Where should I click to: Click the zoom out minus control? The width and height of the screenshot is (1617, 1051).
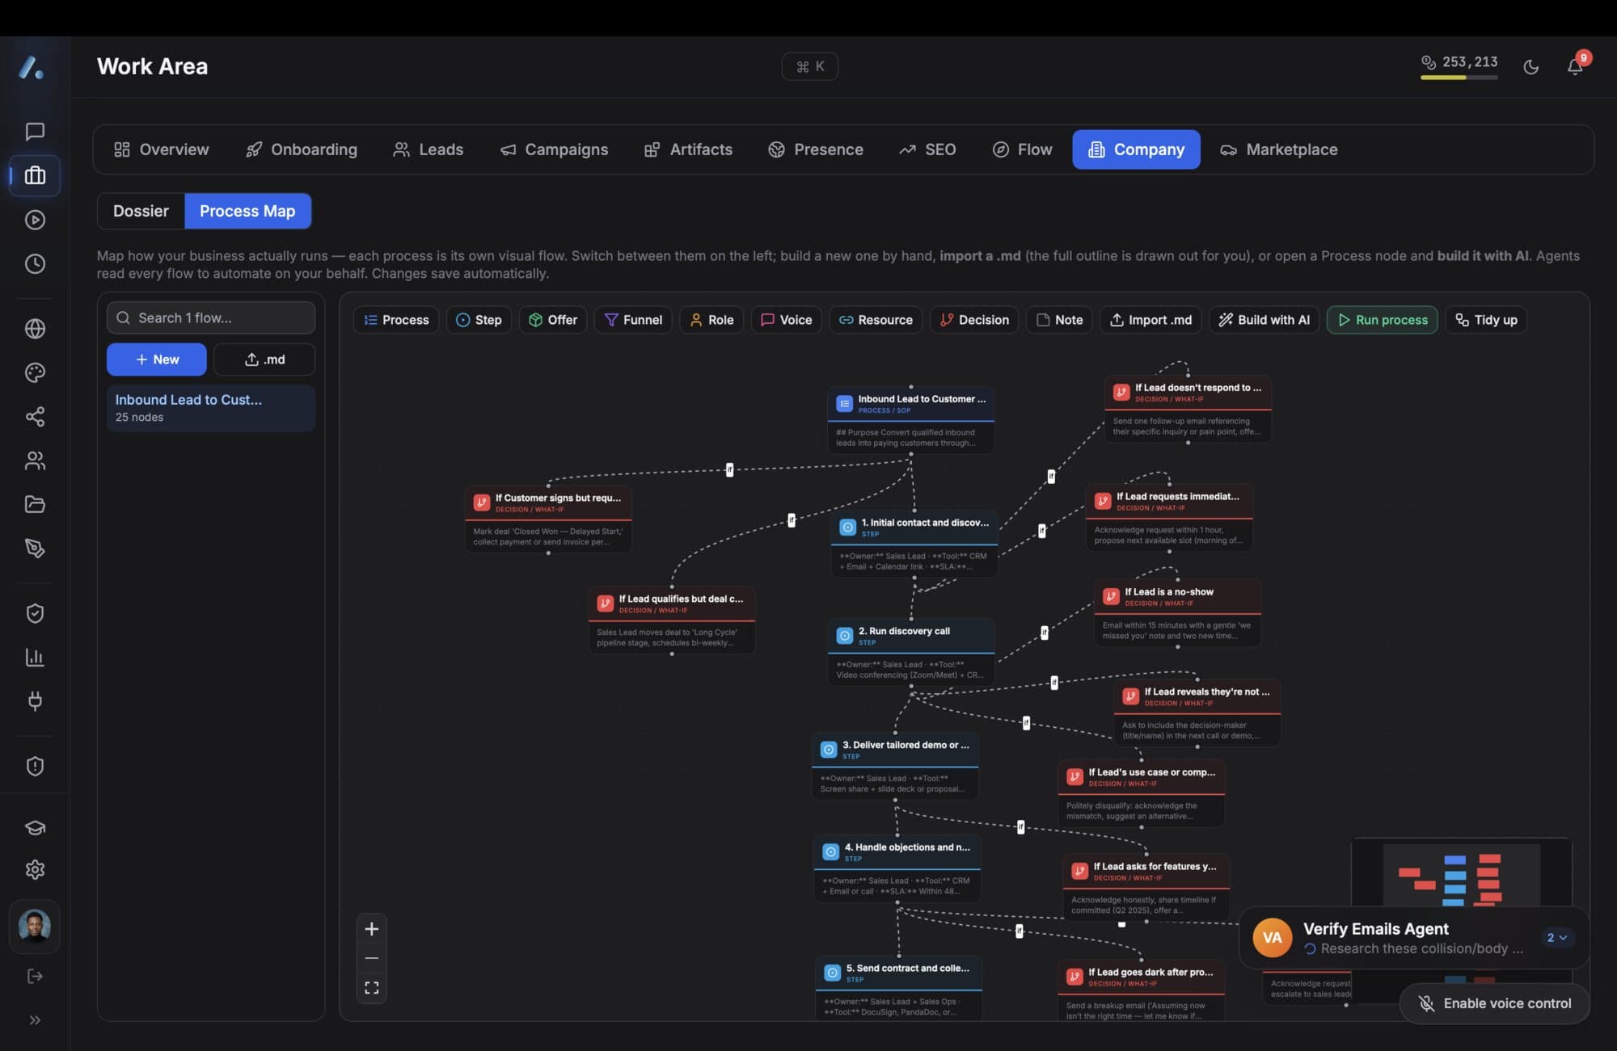tap(372, 958)
